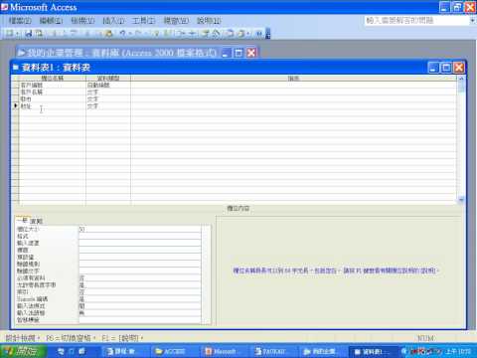Click the Insert Rows toolbar icon
Viewport: 477px width, 358px height.
point(181,33)
